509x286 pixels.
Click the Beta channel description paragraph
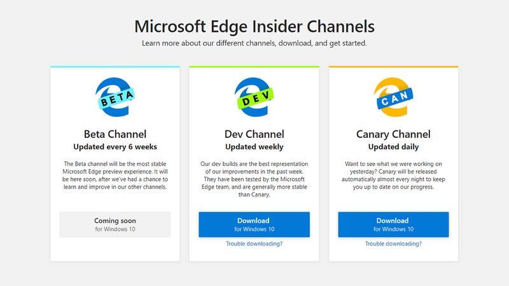115,175
